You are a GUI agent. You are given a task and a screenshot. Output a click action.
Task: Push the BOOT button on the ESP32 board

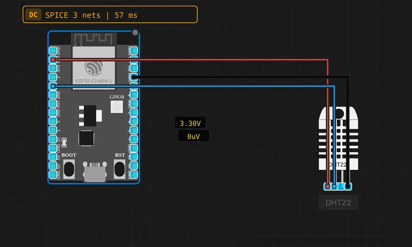coord(69,168)
